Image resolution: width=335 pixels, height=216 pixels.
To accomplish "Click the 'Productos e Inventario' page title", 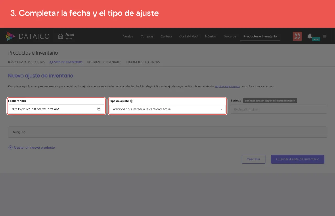I will click(33, 53).
